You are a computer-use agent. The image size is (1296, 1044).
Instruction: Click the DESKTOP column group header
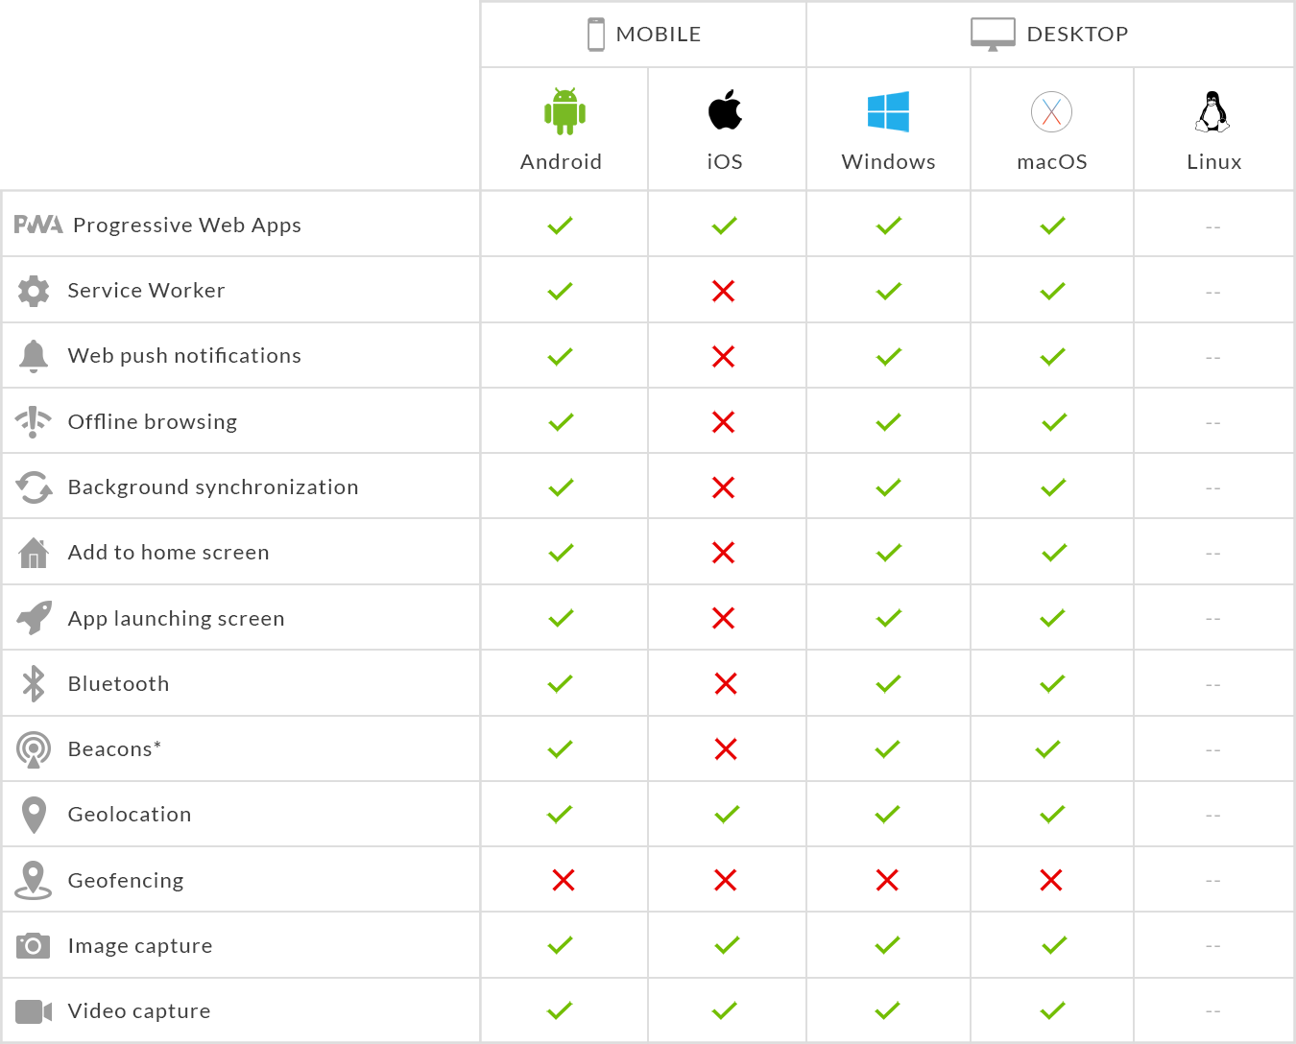pos(1049,34)
